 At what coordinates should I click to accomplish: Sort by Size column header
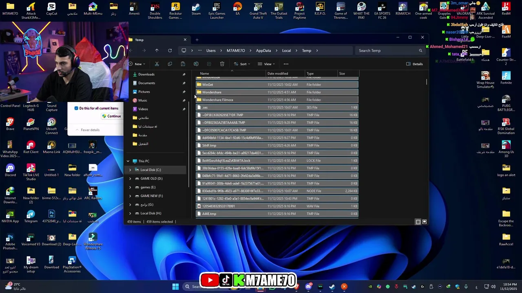point(348,74)
